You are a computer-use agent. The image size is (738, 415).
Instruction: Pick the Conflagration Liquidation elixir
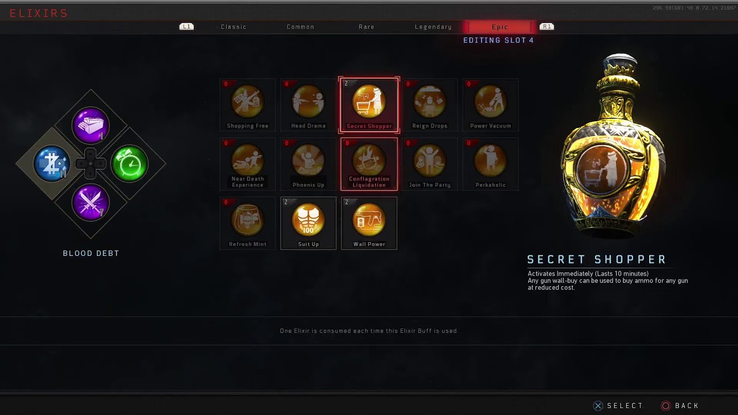(x=369, y=164)
